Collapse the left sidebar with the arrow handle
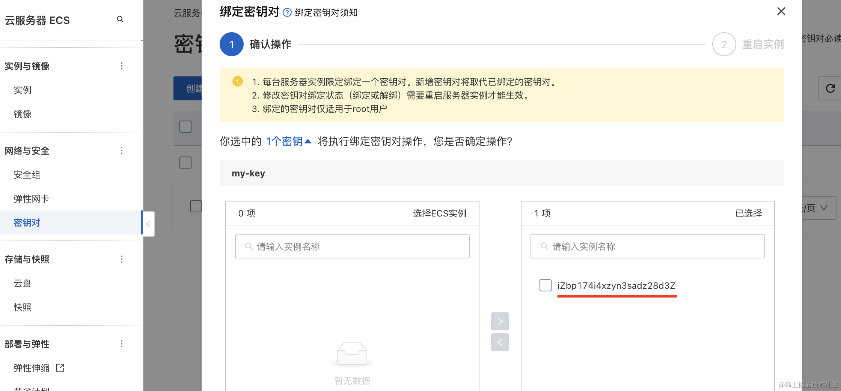Image resolution: width=841 pixels, height=391 pixels. pos(148,224)
